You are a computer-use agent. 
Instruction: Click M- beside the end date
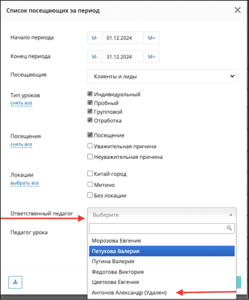(95, 56)
